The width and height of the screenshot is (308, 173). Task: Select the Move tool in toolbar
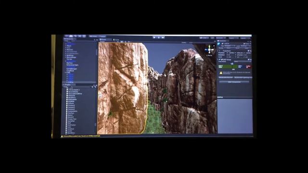pyautogui.click(x=71, y=36)
